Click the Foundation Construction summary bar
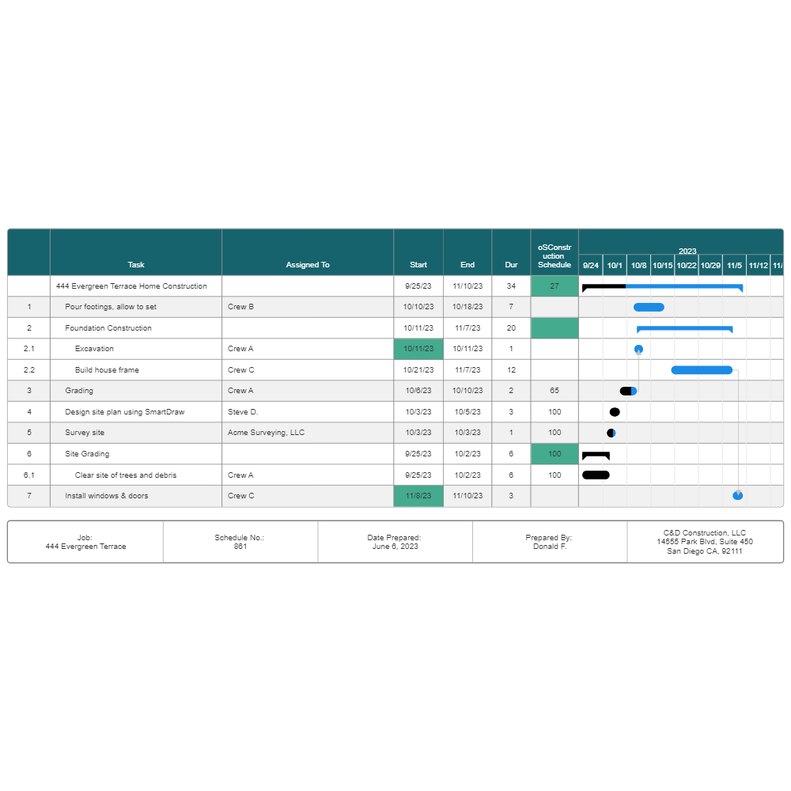Screen dimensions: 791x791 (x=684, y=329)
